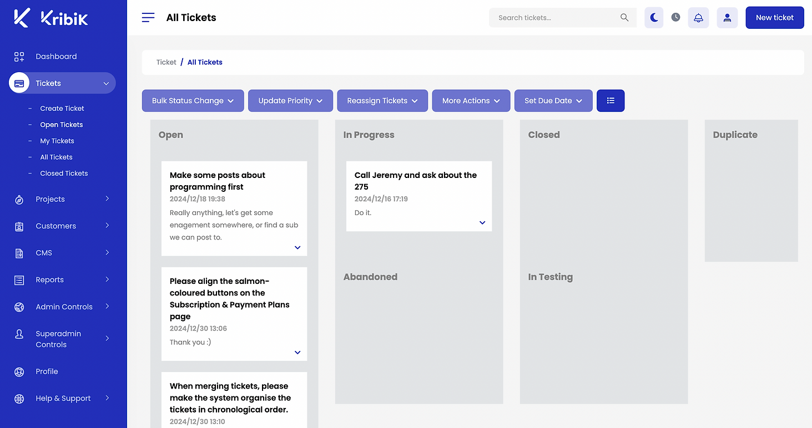
Task: Open Update Priority dropdown
Action: click(290, 100)
